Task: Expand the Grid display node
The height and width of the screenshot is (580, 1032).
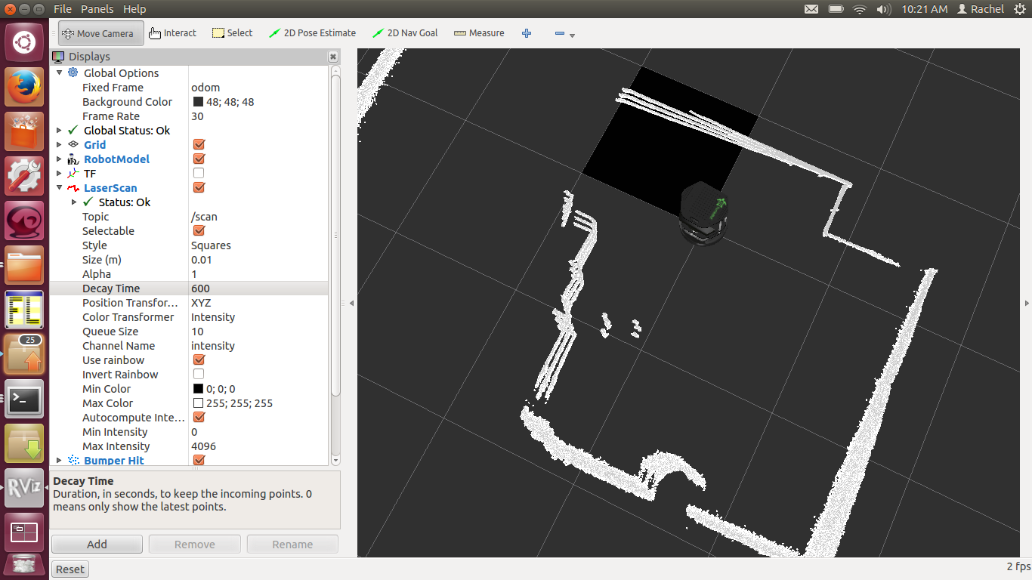Action: [x=60, y=144]
